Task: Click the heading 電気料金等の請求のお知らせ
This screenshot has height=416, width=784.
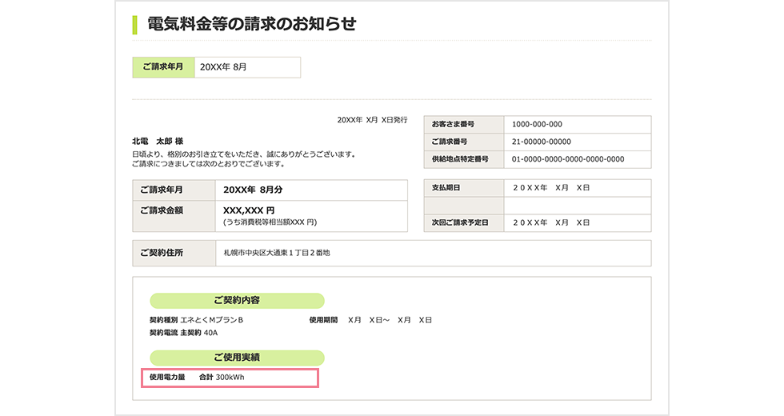Action: [251, 24]
